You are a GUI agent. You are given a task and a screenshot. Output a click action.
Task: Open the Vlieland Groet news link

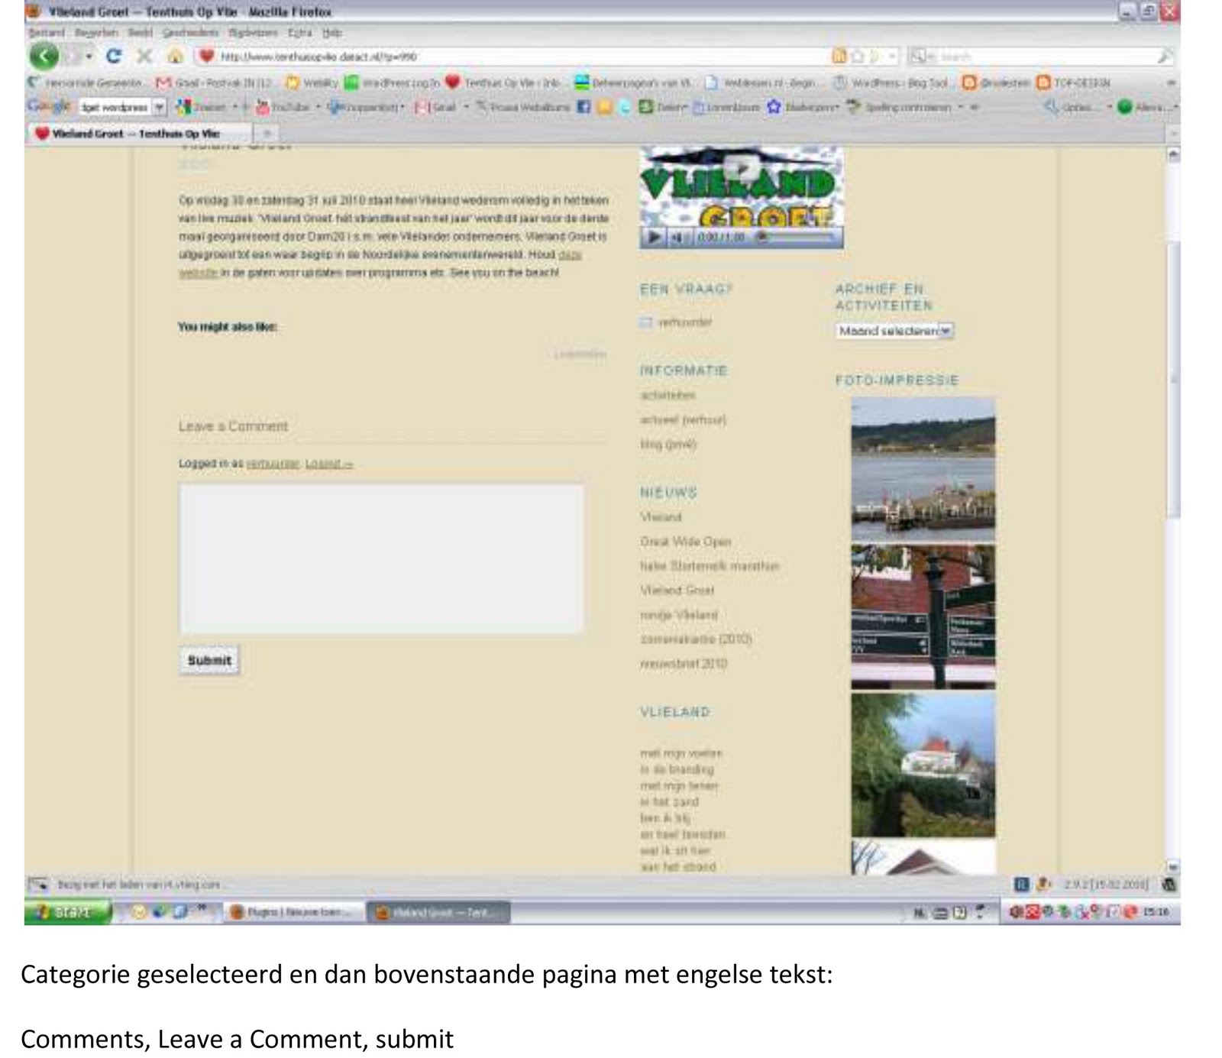pos(677,590)
